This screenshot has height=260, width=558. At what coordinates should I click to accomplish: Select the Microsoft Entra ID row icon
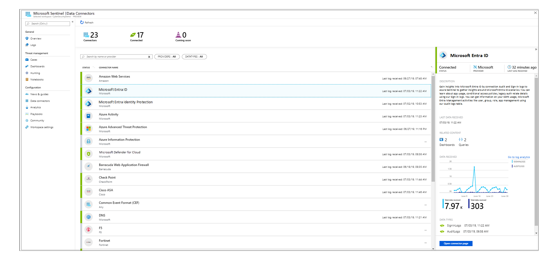88,91
